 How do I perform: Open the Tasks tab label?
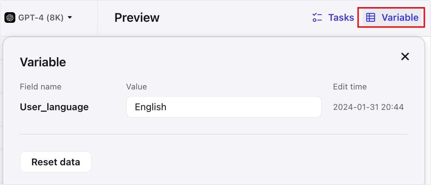341,18
